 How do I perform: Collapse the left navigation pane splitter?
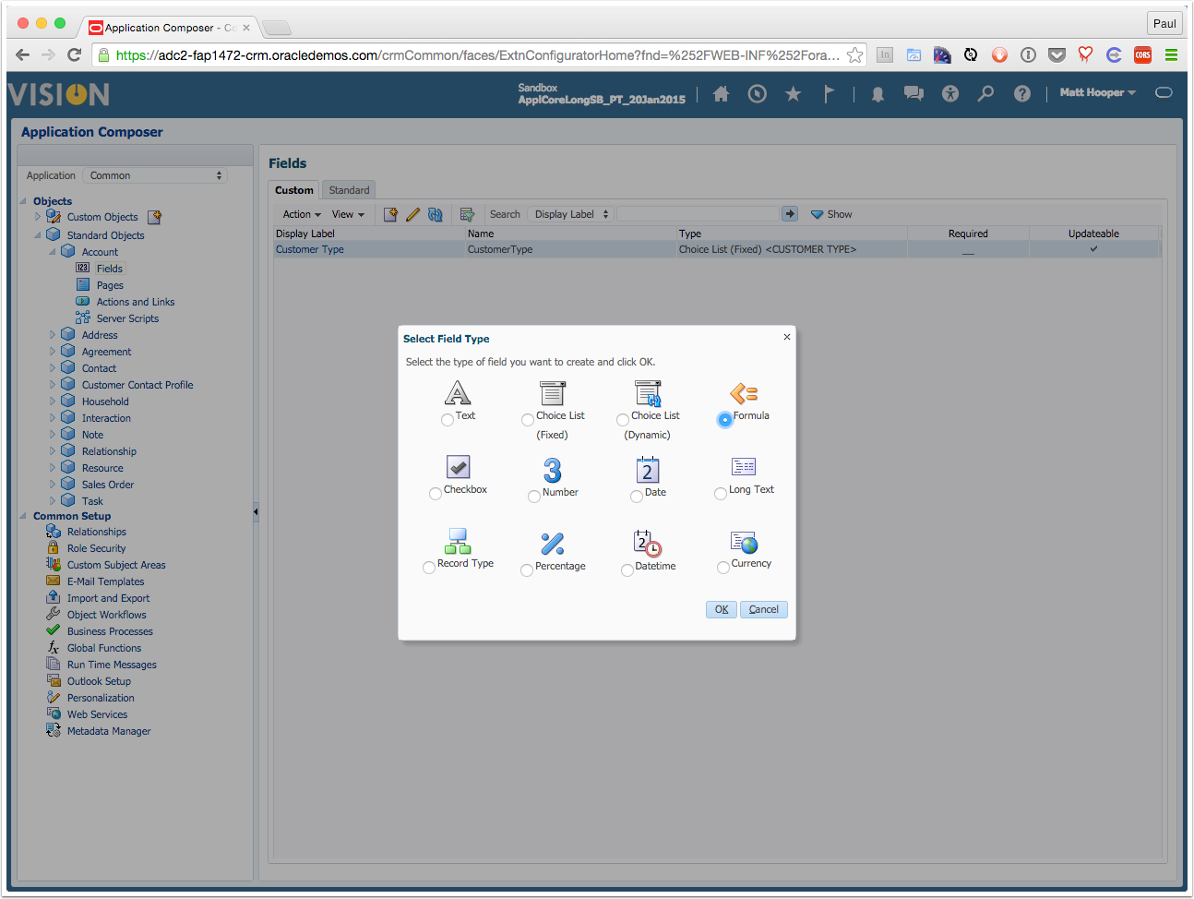pos(256,511)
